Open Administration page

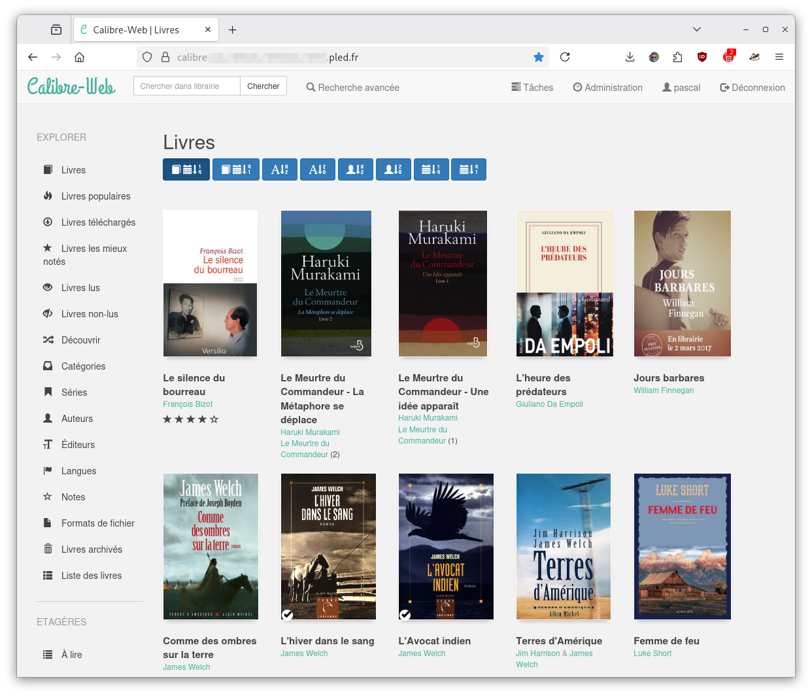[607, 88]
